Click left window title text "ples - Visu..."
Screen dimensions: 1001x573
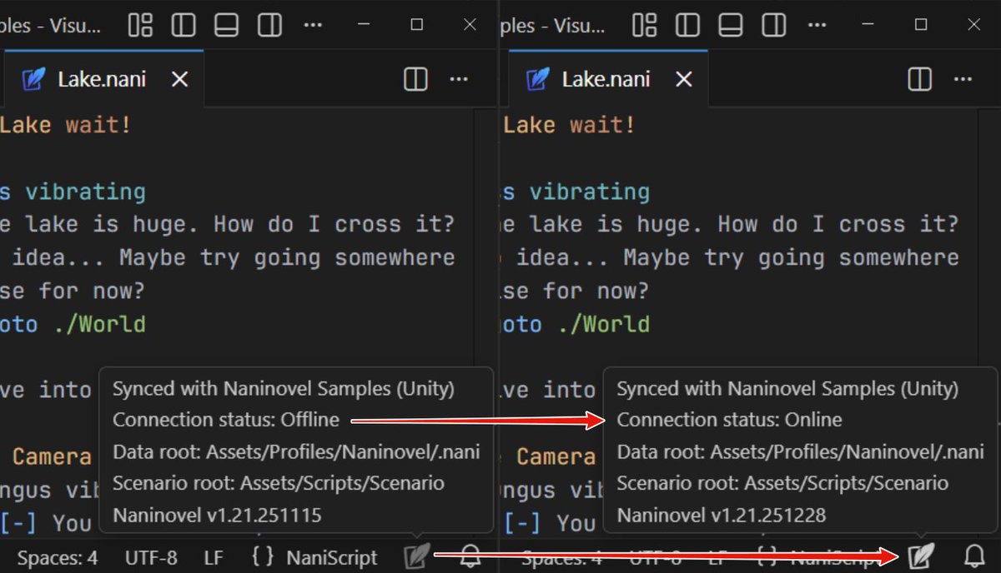coord(50,26)
